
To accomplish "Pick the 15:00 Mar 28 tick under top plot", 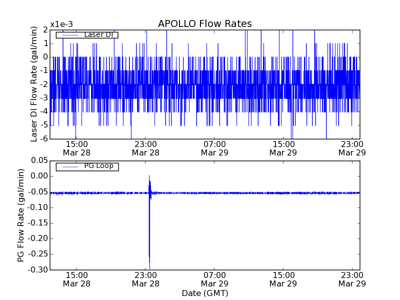I will coord(77,148).
